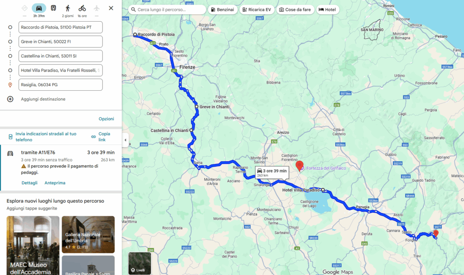Collapse the side panel arrow
This screenshot has height=275, width=464.
125,140
